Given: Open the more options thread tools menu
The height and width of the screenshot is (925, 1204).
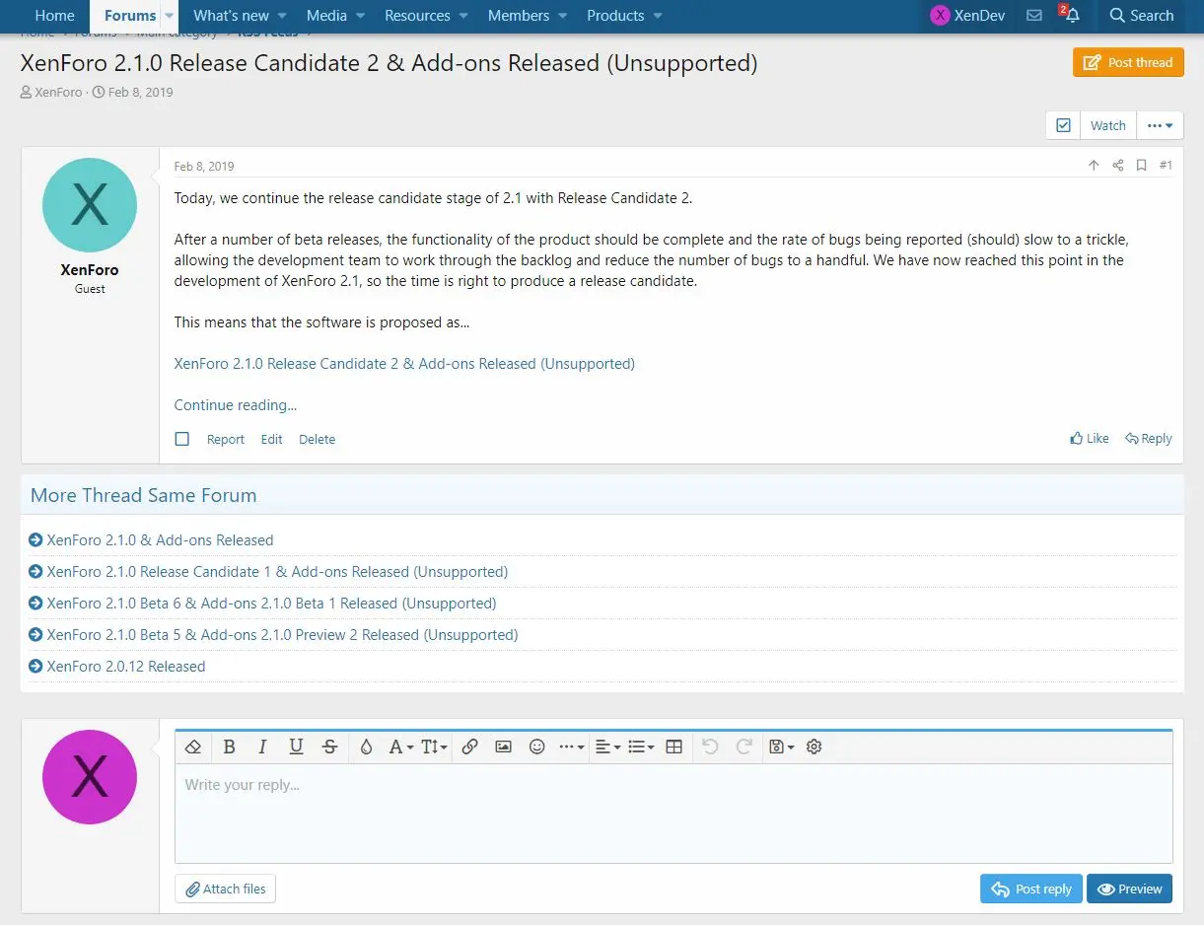Looking at the screenshot, I should [1161, 125].
